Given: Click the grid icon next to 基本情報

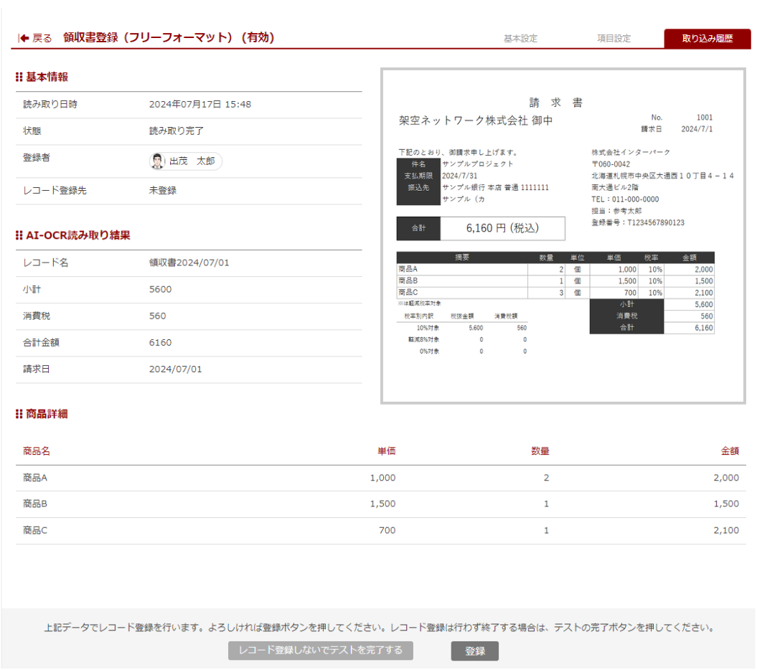Looking at the screenshot, I should [18, 76].
